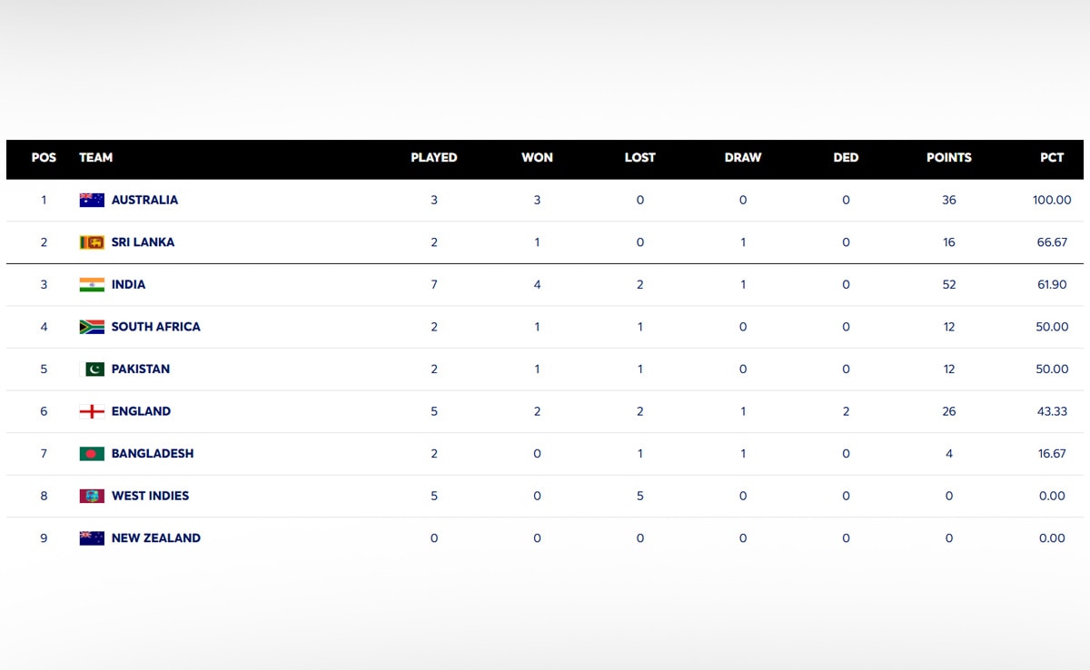
Task: Click the England flag icon
Action: tap(92, 411)
